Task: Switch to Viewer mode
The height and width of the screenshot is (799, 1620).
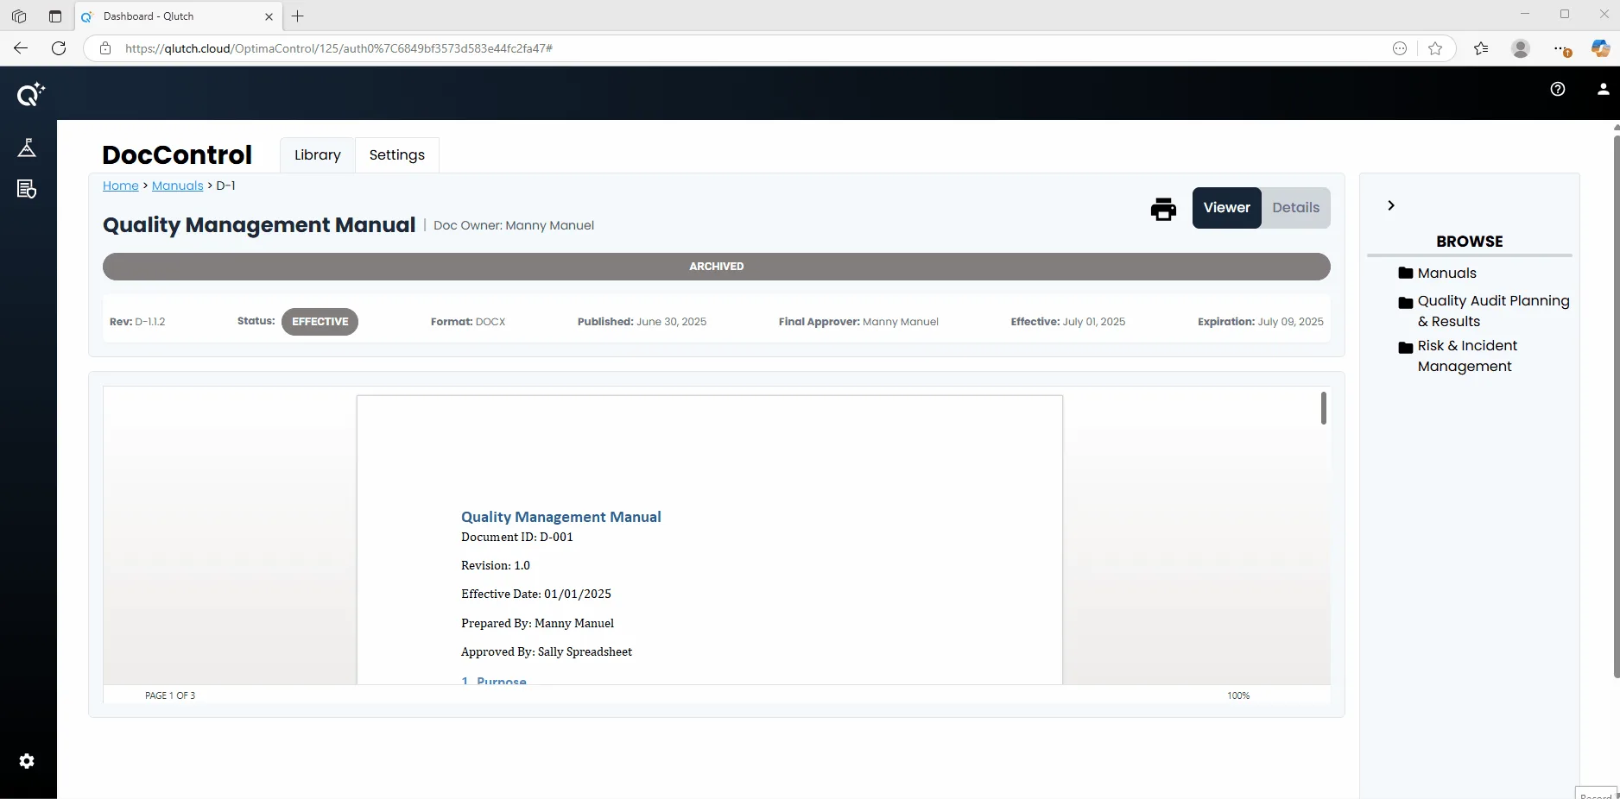Action: (x=1226, y=208)
